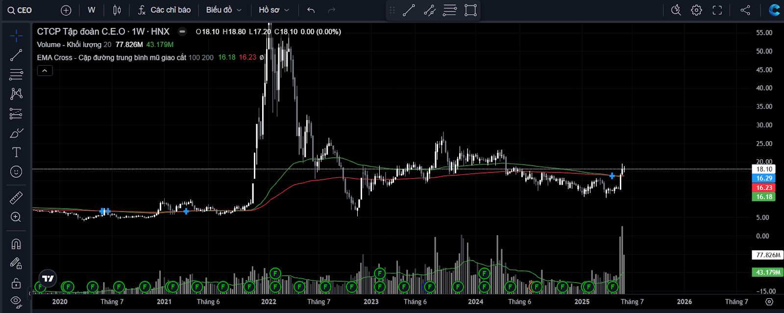Undo the last chart action
The image size is (784, 313).
[x=311, y=10]
